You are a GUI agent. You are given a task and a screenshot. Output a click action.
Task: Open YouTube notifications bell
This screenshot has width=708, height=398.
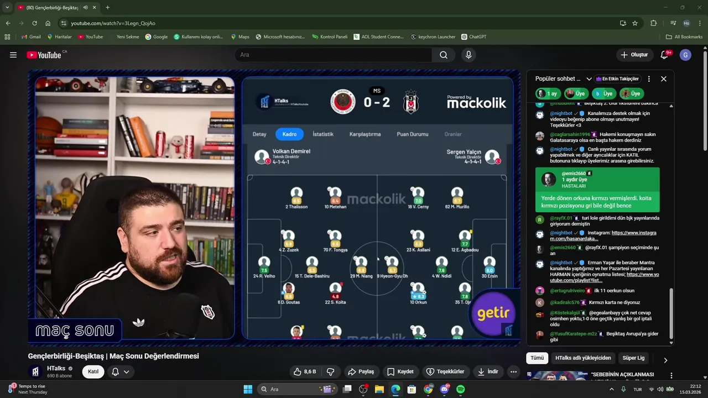click(x=665, y=55)
